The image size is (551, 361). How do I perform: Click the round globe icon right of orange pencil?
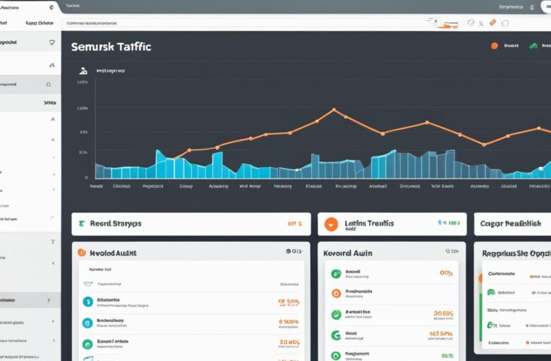coord(505,23)
